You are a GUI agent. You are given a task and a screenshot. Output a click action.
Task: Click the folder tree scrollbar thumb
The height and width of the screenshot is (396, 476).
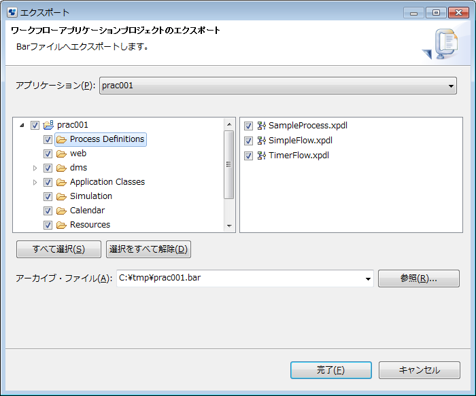point(229,164)
